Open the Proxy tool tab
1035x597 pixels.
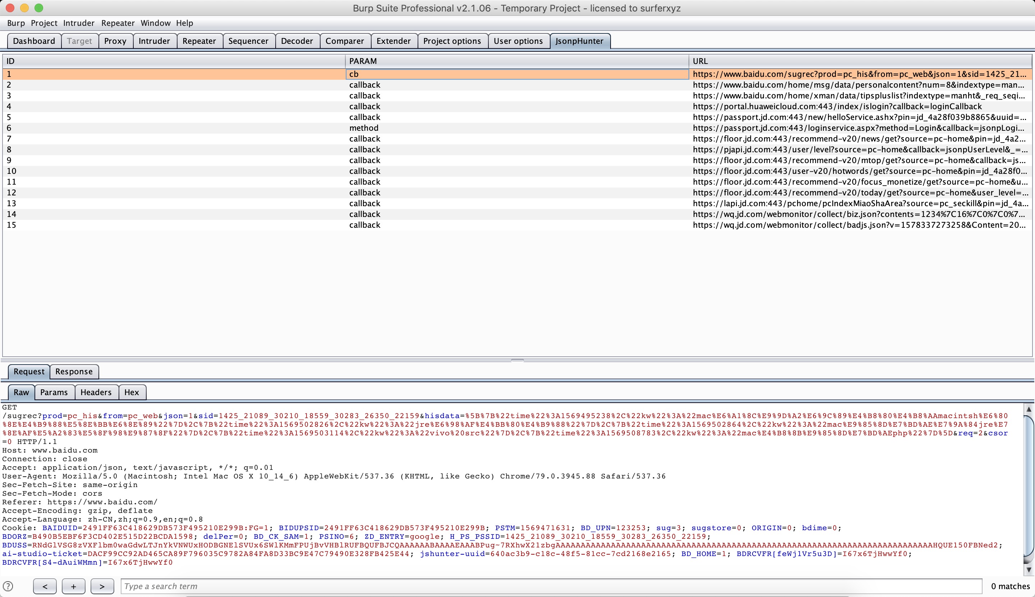(x=115, y=41)
